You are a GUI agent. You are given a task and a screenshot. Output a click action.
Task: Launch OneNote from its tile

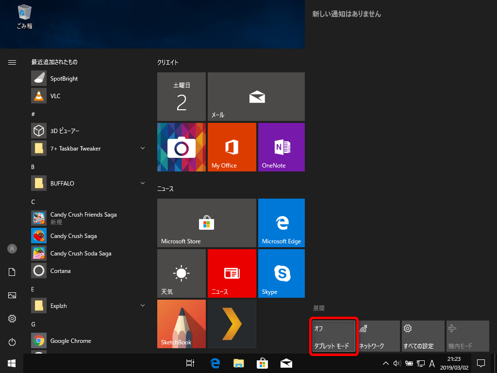(x=281, y=147)
